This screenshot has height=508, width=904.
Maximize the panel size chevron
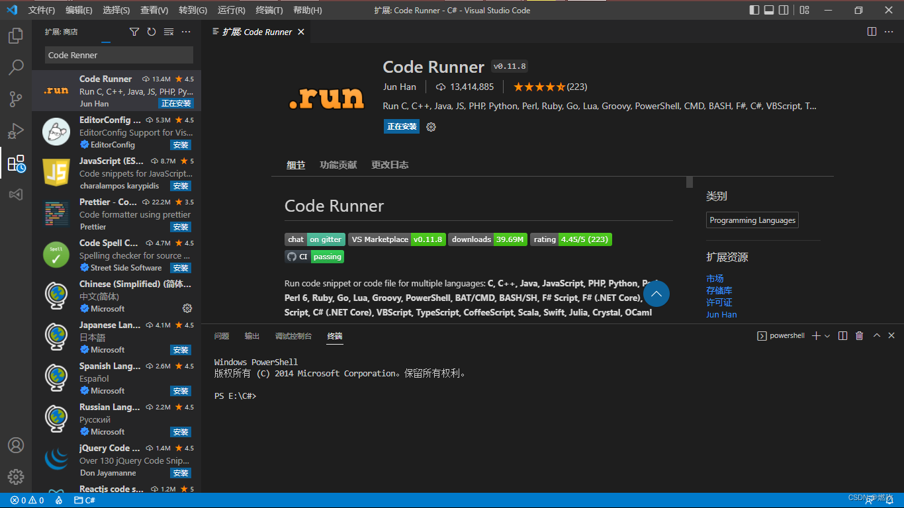pyautogui.click(x=877, y=336)
